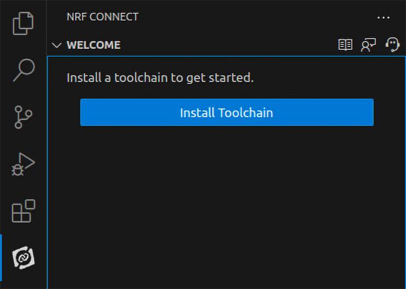Collapse the Welcome section chevron
This screenshot has height=289, width=406.
pos(57,45)
